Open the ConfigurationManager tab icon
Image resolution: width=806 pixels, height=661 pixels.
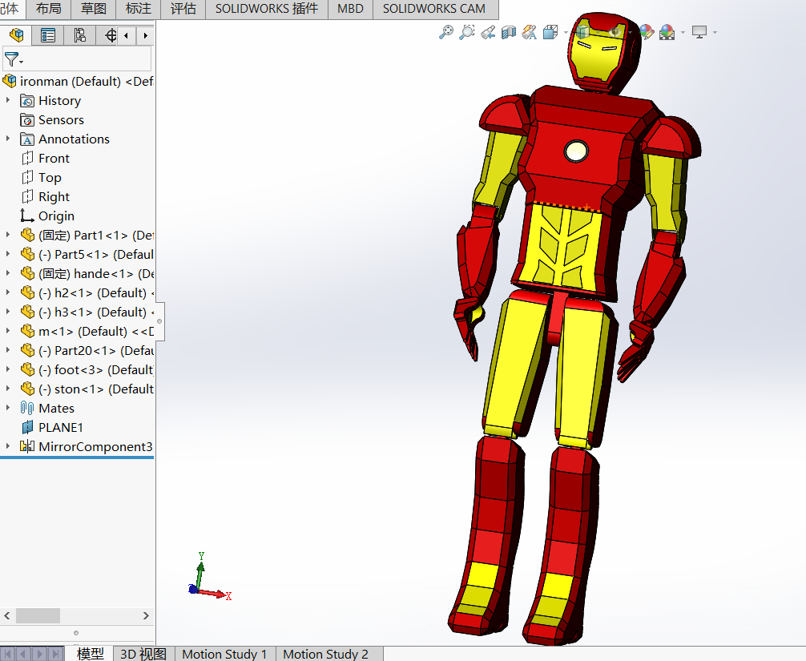[x=79, y=35]
